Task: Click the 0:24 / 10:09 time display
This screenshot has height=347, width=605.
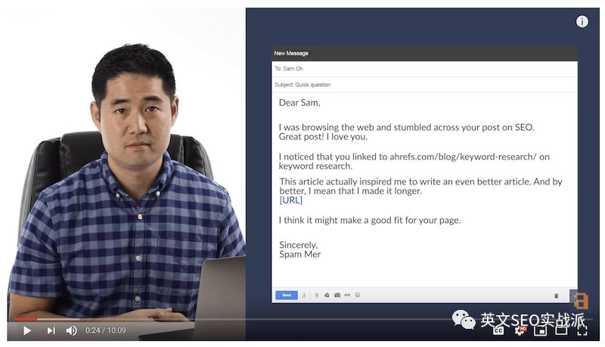Action: pyautogui.click(x=105, y=330)
